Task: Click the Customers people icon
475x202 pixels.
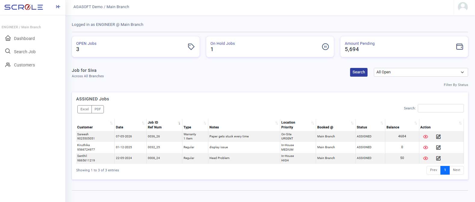Action: point(8,65)
